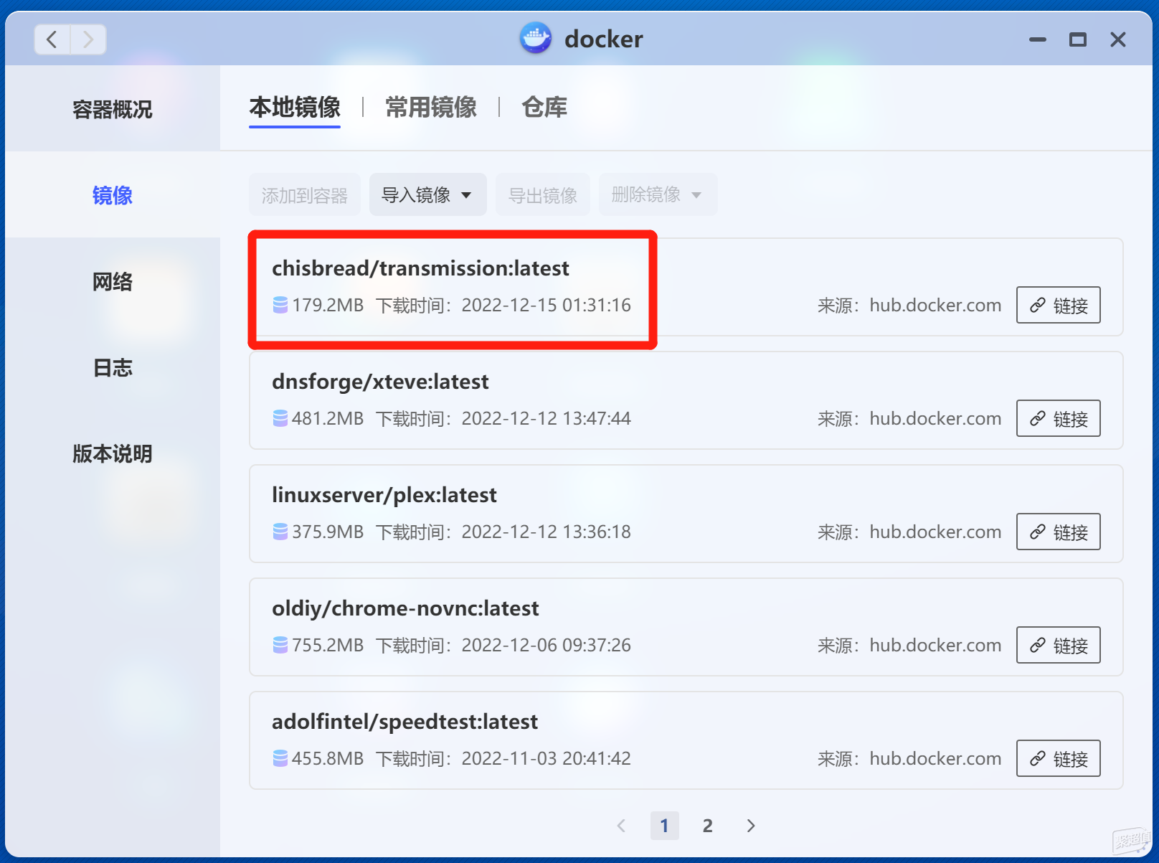The width and height of the screenshot is (1159, 863).
Task: Click the size icon beside 455.8MB
Action: (x=280, y=758)
